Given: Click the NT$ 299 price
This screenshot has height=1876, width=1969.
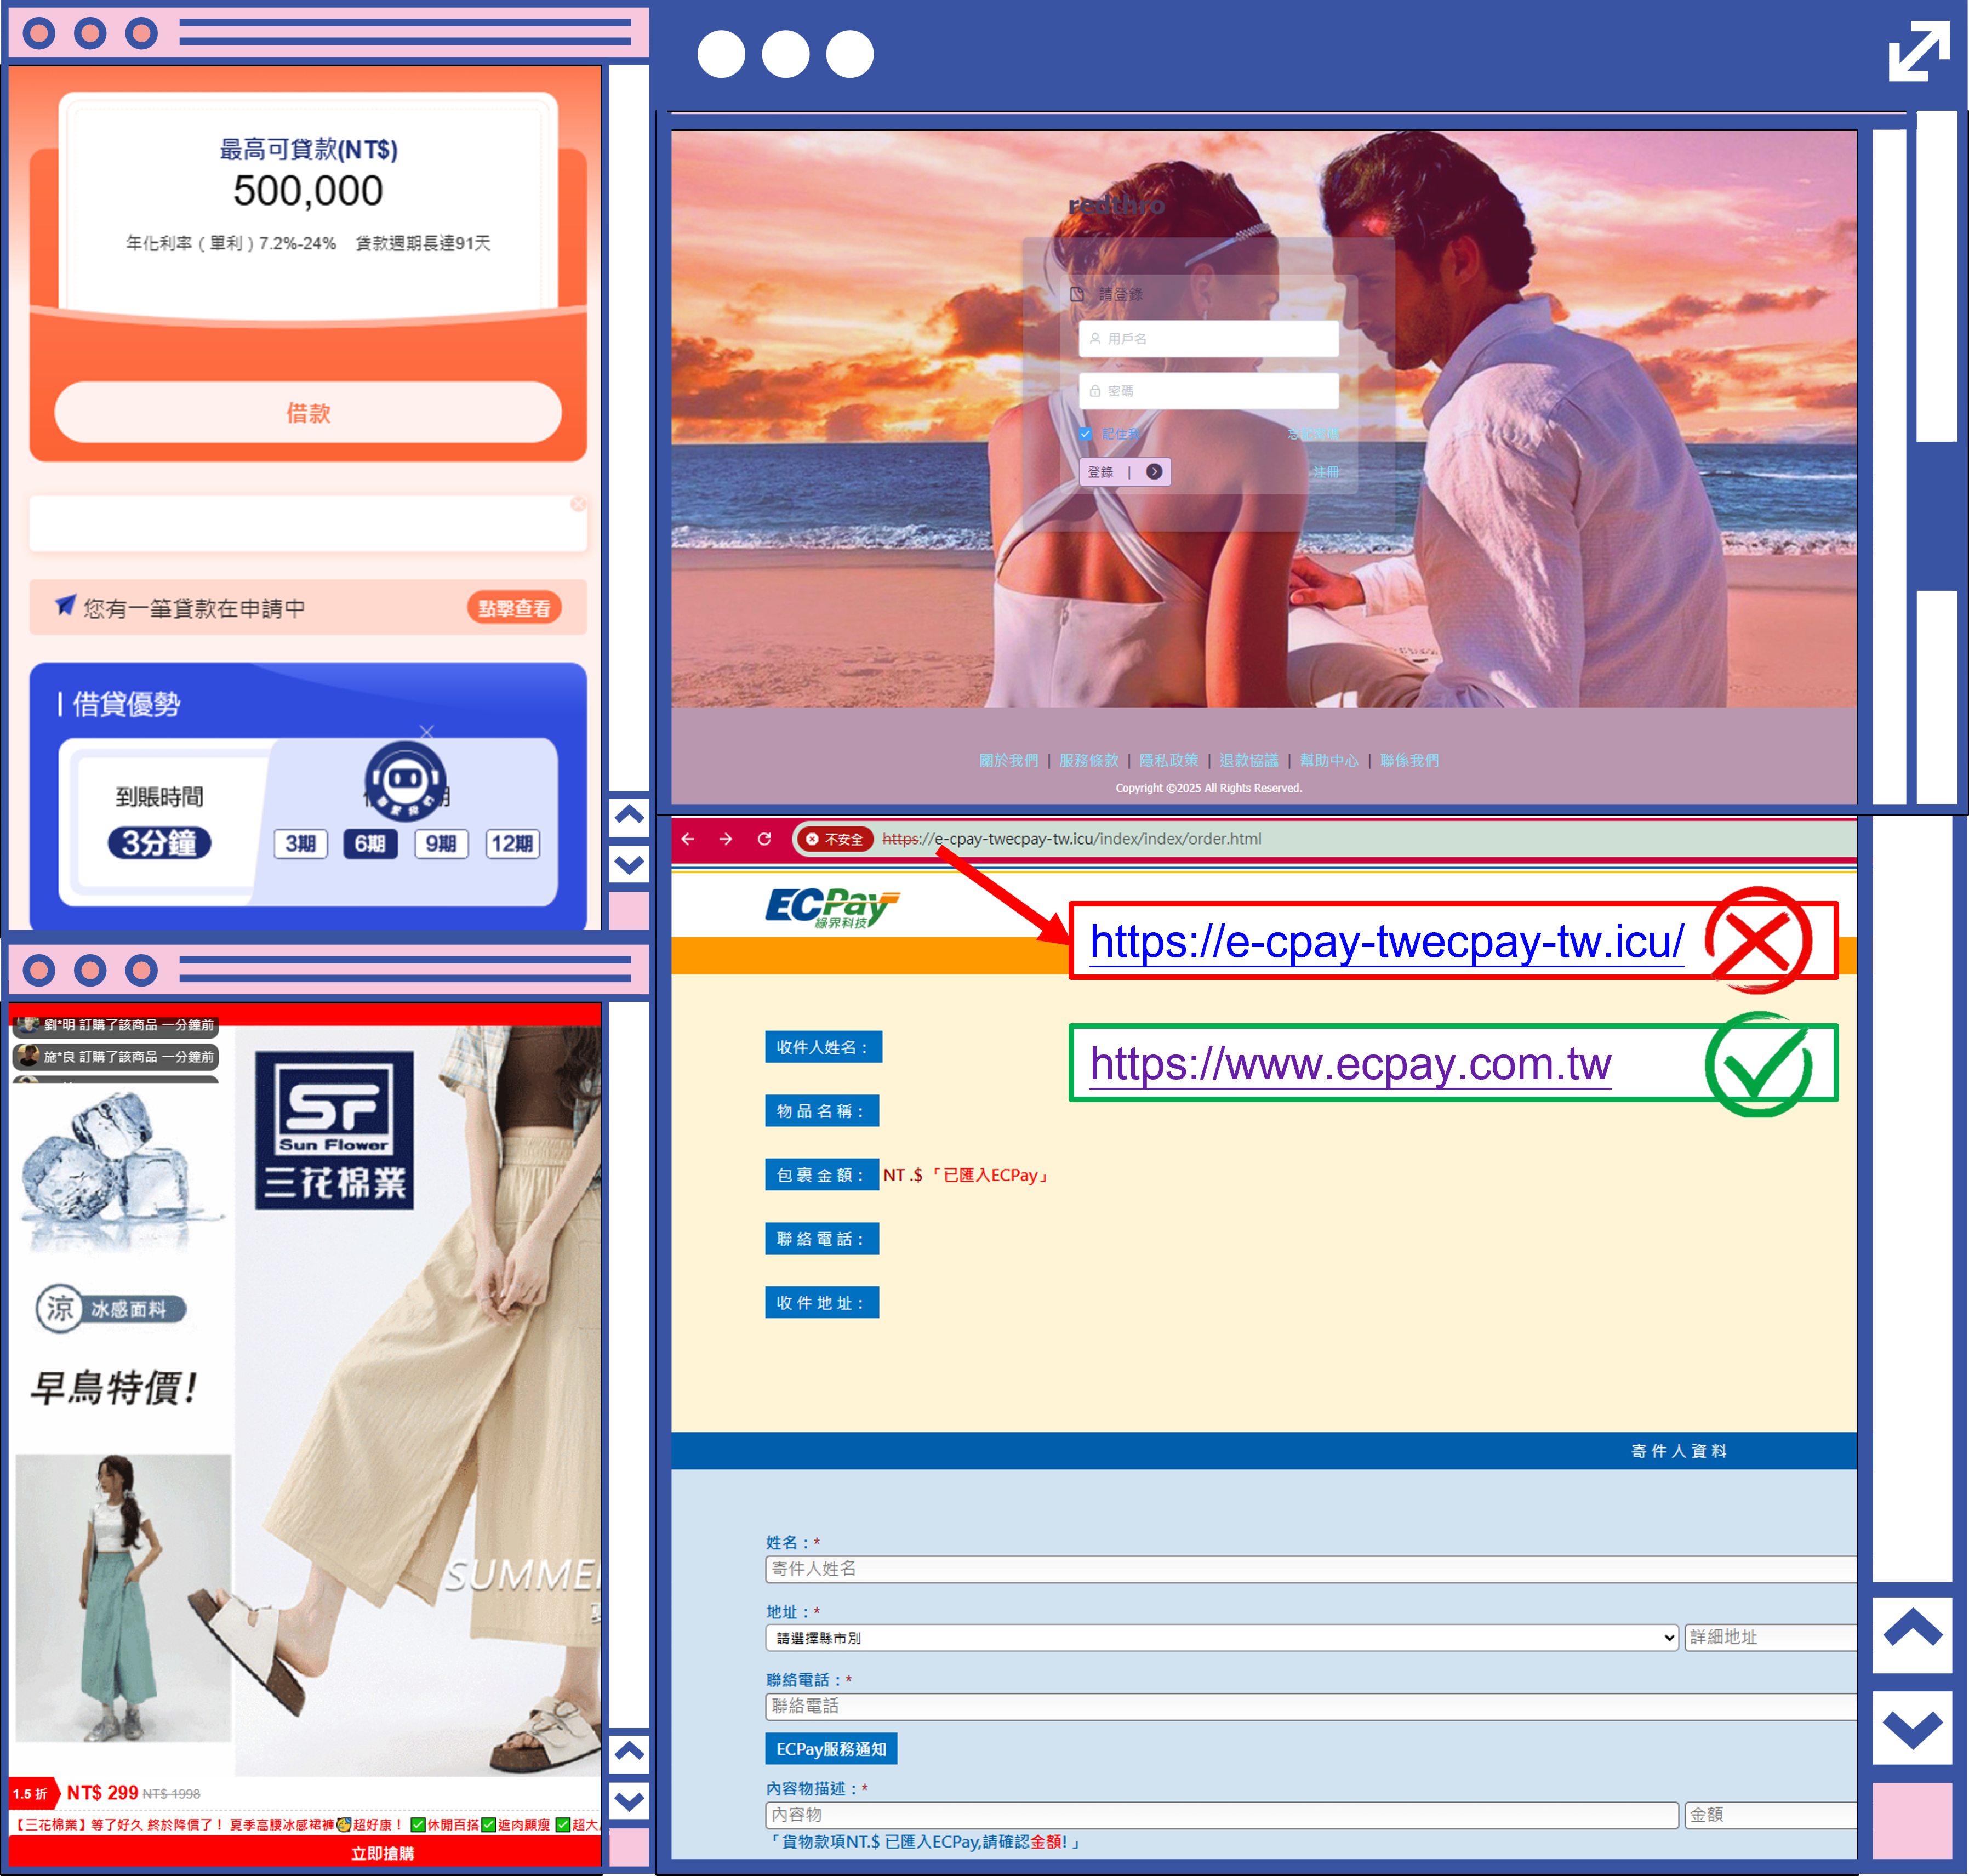Looking at the screenshot, I should [102, 1793].
